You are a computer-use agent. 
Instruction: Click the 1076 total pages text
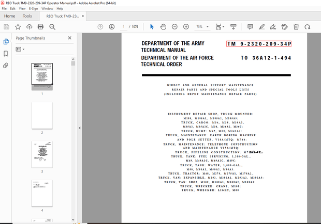click(135, 27)
